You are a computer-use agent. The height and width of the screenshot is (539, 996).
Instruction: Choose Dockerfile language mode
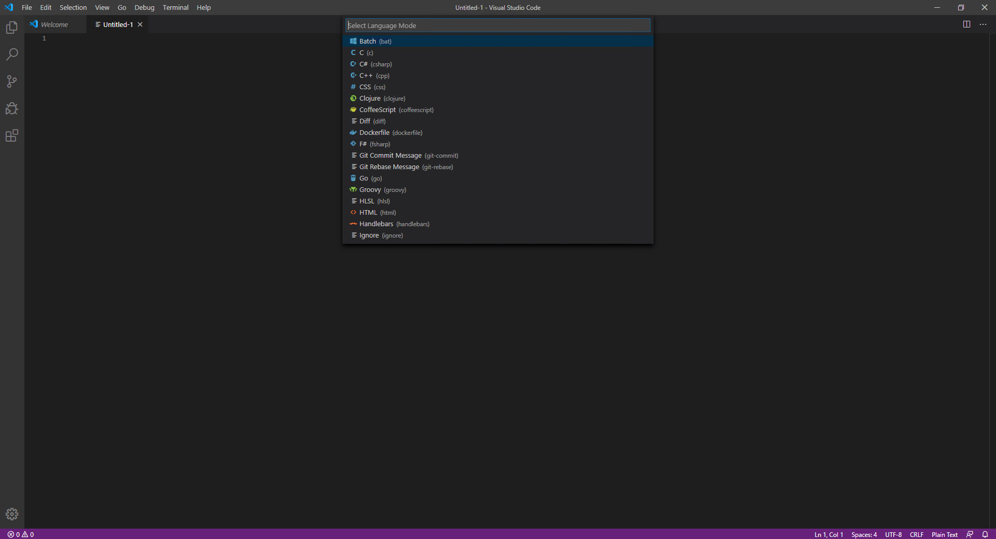coord(498,132)
